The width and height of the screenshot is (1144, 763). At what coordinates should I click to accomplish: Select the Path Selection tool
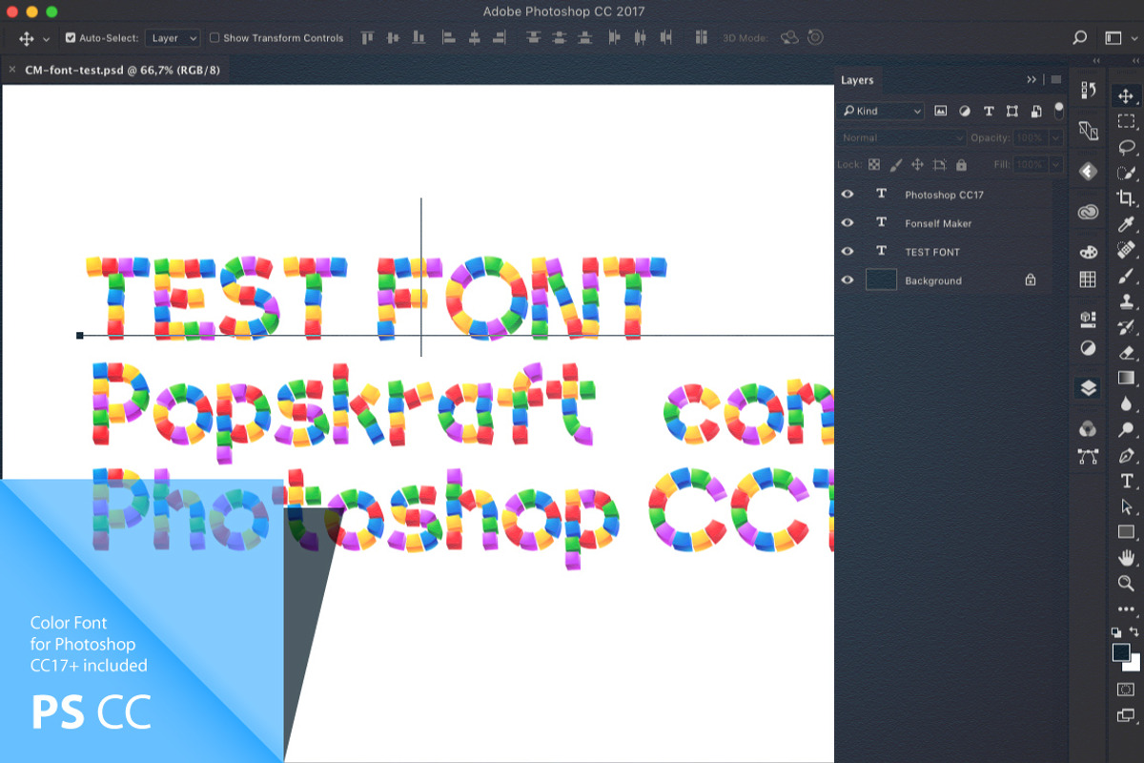1126,506
